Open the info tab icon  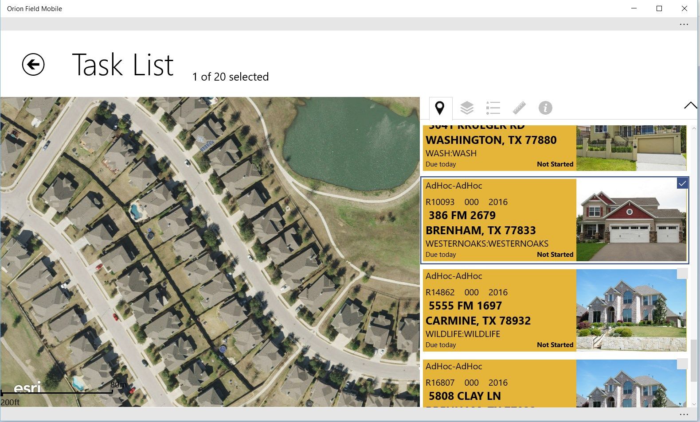pyautogui.click(x=545, y=108)
